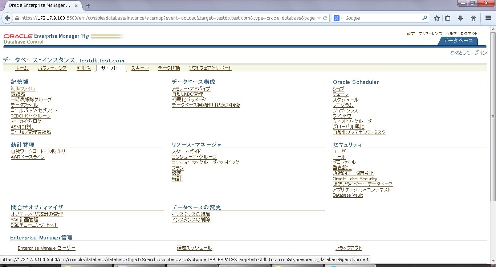Go to the browser home page icon
Screen dimensions: 496x267
[473, 18]
